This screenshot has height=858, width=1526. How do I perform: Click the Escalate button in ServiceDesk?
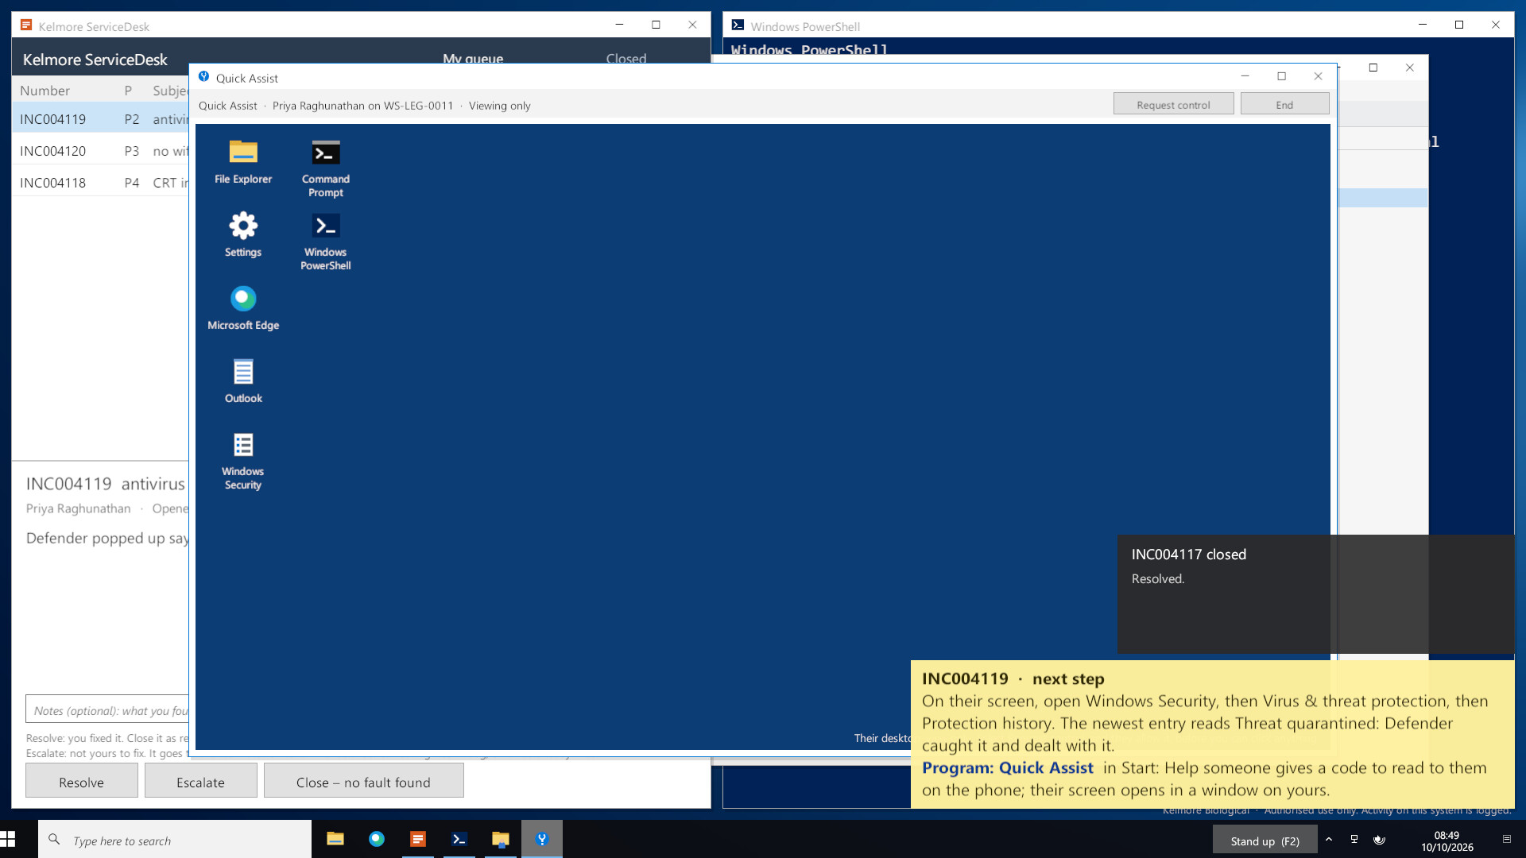(200, 782)
